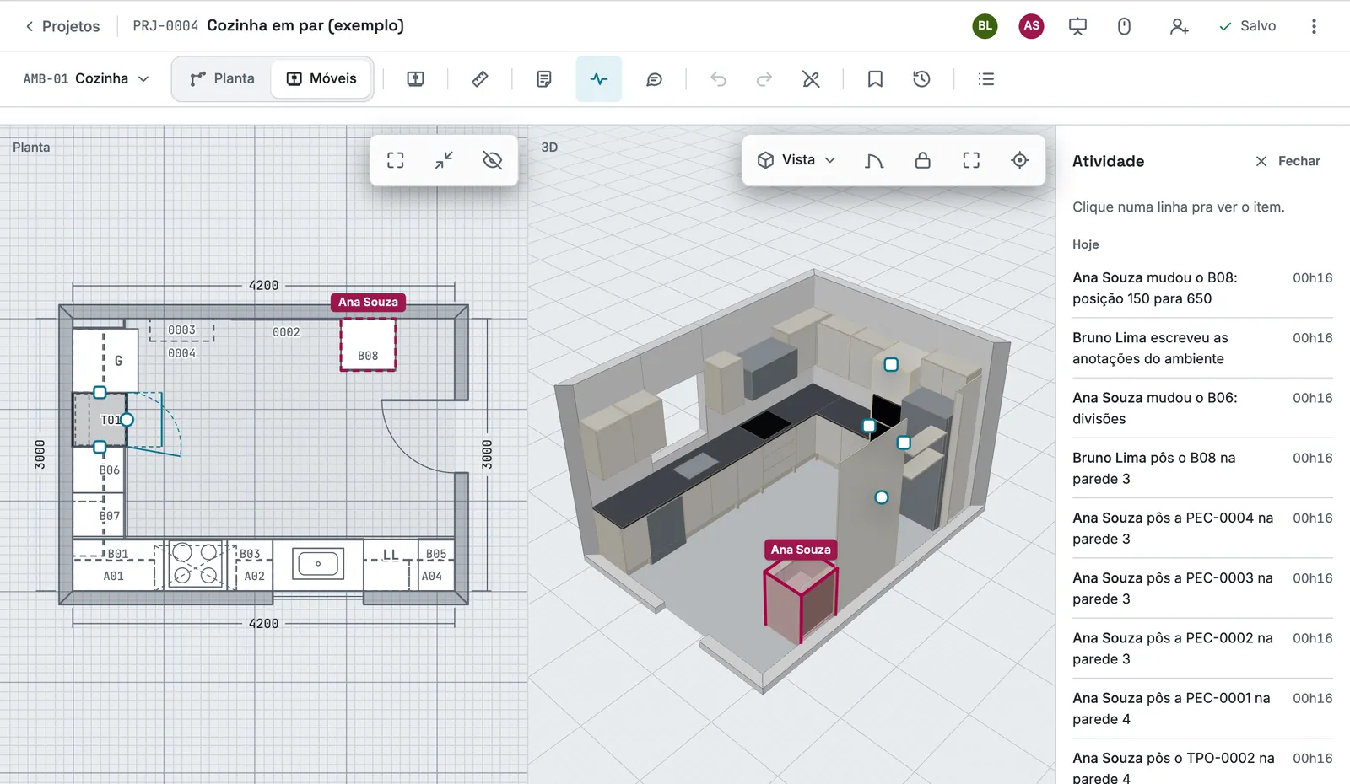Toggle the 3D view lock

(923, 160)
